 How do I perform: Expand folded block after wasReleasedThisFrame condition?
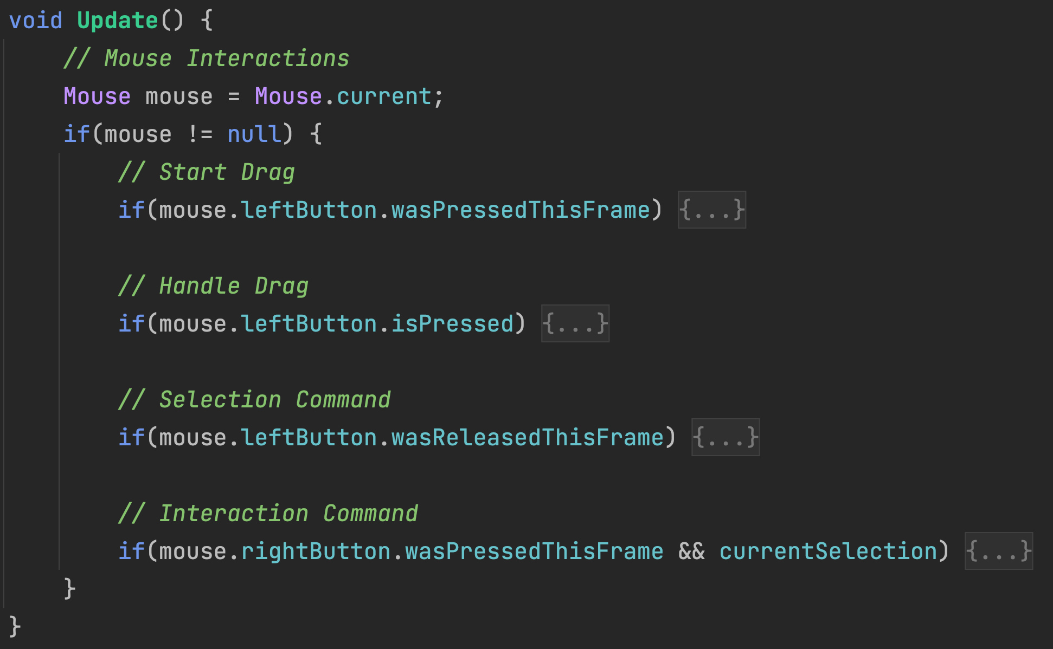pos(725,437)
